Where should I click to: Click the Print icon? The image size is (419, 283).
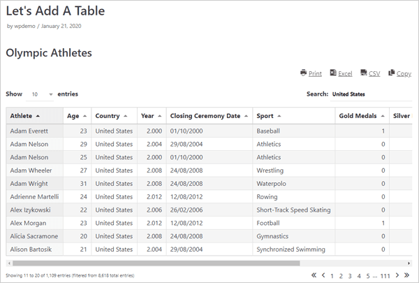coord(303,73)
